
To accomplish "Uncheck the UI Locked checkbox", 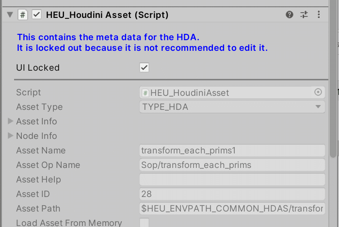I will [x=144, y=68].
